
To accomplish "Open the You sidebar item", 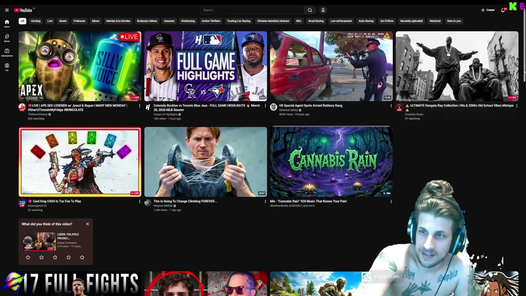I will [7, 67].
